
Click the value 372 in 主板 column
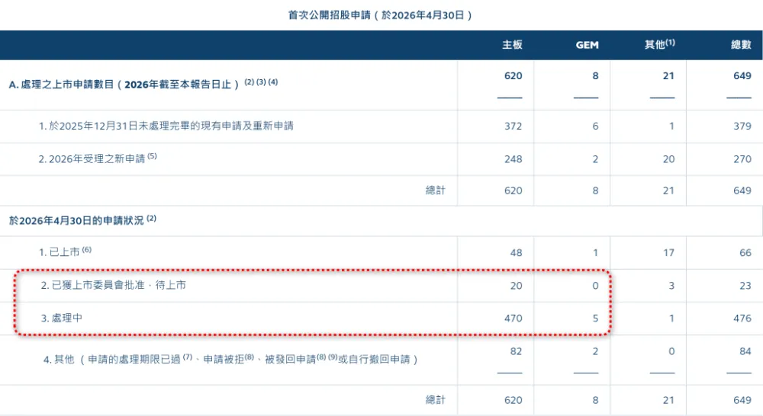(513, 126)
